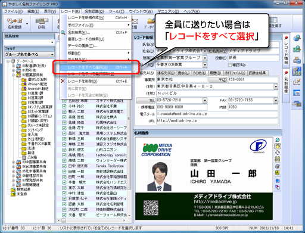
Task: Click the record list horizontal scrollbar
Action: [x=92, y=220]
